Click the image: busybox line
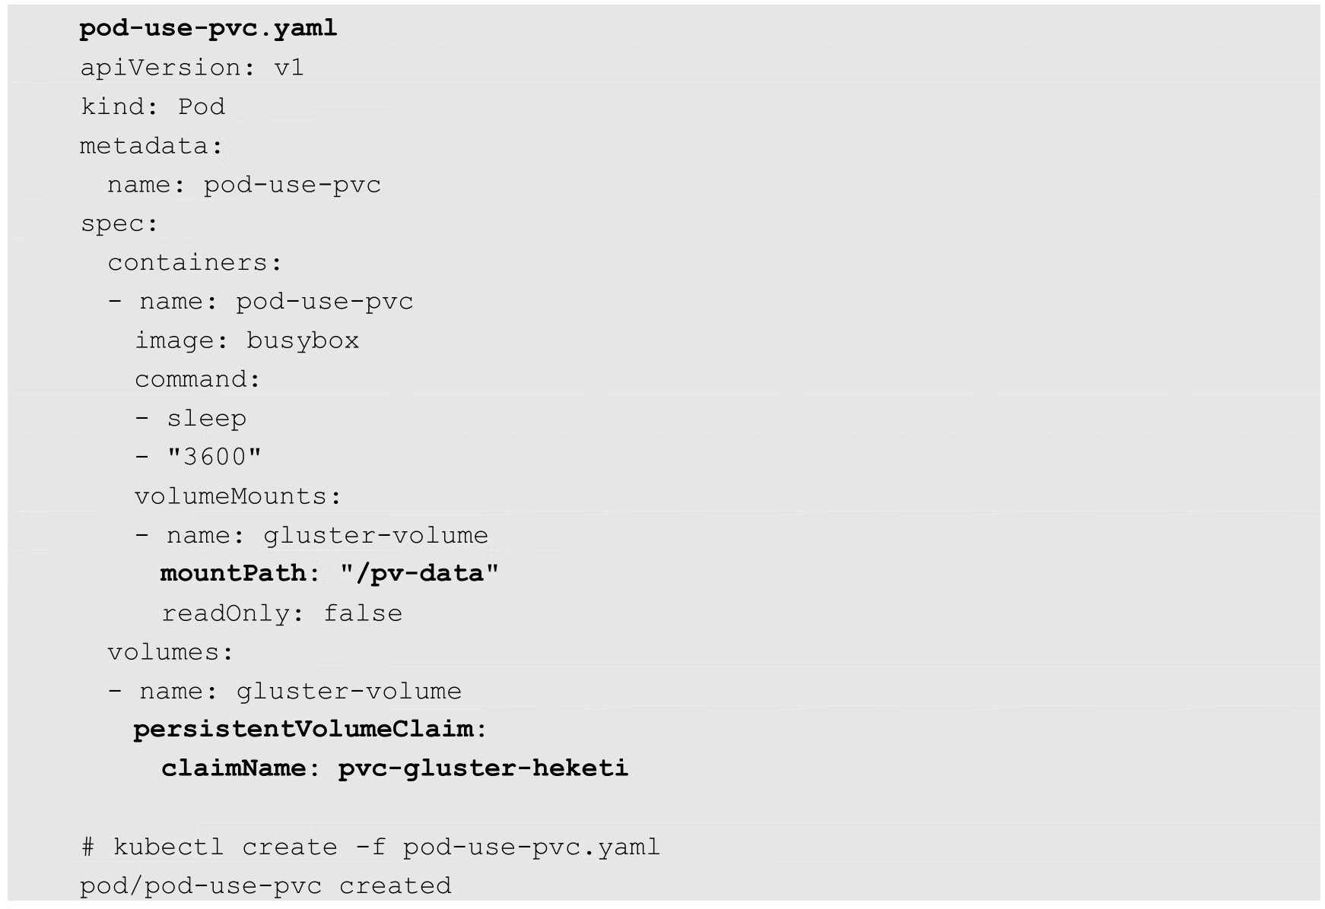 click(x=246, y=340)
